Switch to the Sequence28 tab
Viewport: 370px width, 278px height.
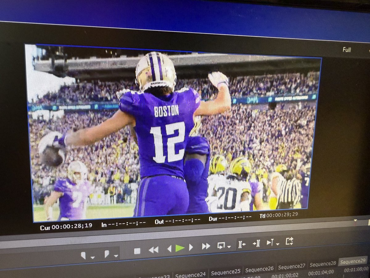click(323, 264)
